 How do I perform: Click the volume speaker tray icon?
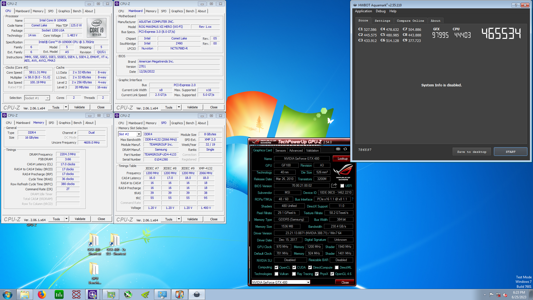(505, 295)
